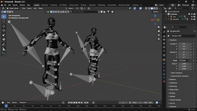Viewport: 197px width, 111px height.
Task: Open the outliner filter funnel
Action: coord(192,8)
